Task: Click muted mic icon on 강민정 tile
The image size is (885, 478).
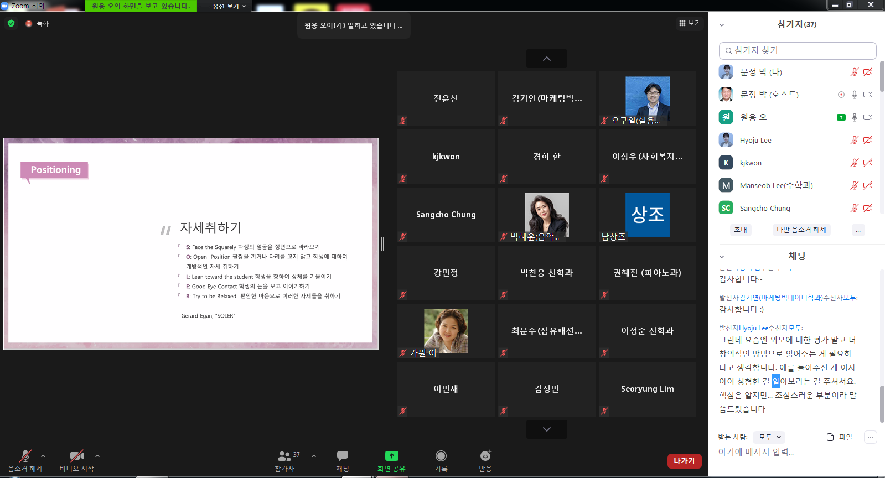Action: click(x=403, y=295)
